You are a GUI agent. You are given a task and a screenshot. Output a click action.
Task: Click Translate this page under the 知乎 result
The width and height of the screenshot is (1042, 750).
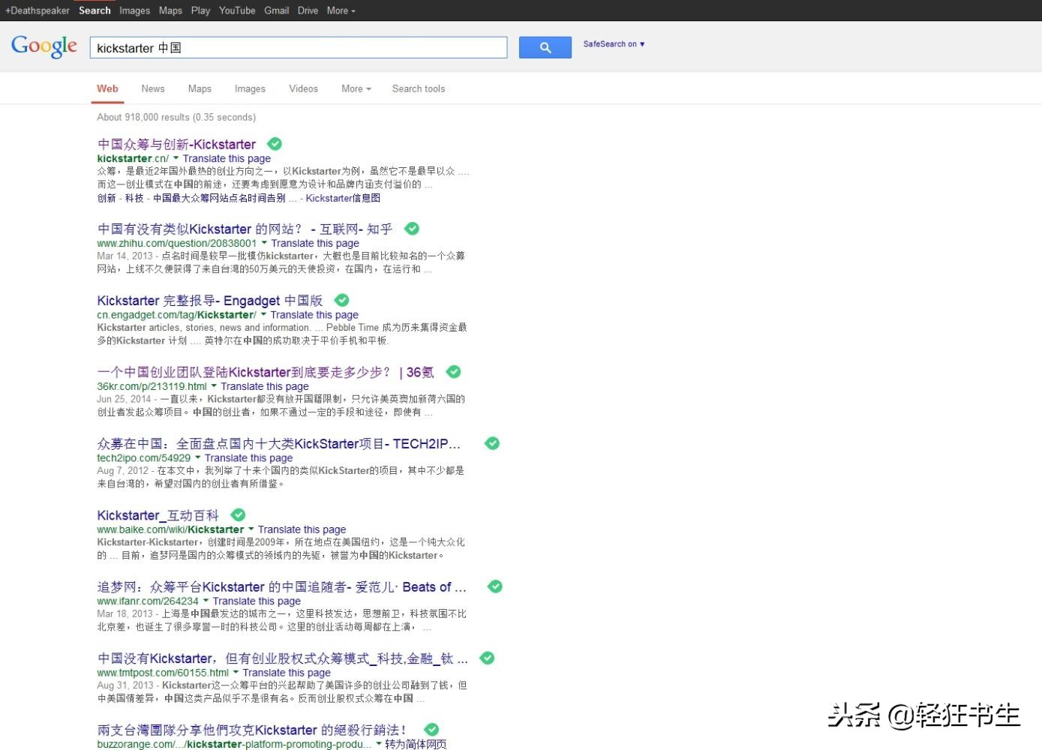coord(314,243)
